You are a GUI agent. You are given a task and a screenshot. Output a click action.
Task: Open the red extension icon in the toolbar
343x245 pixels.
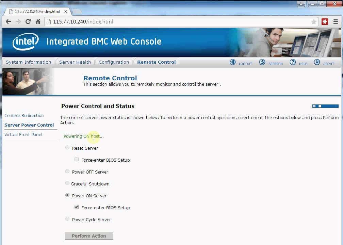click(x=325, y=22)
